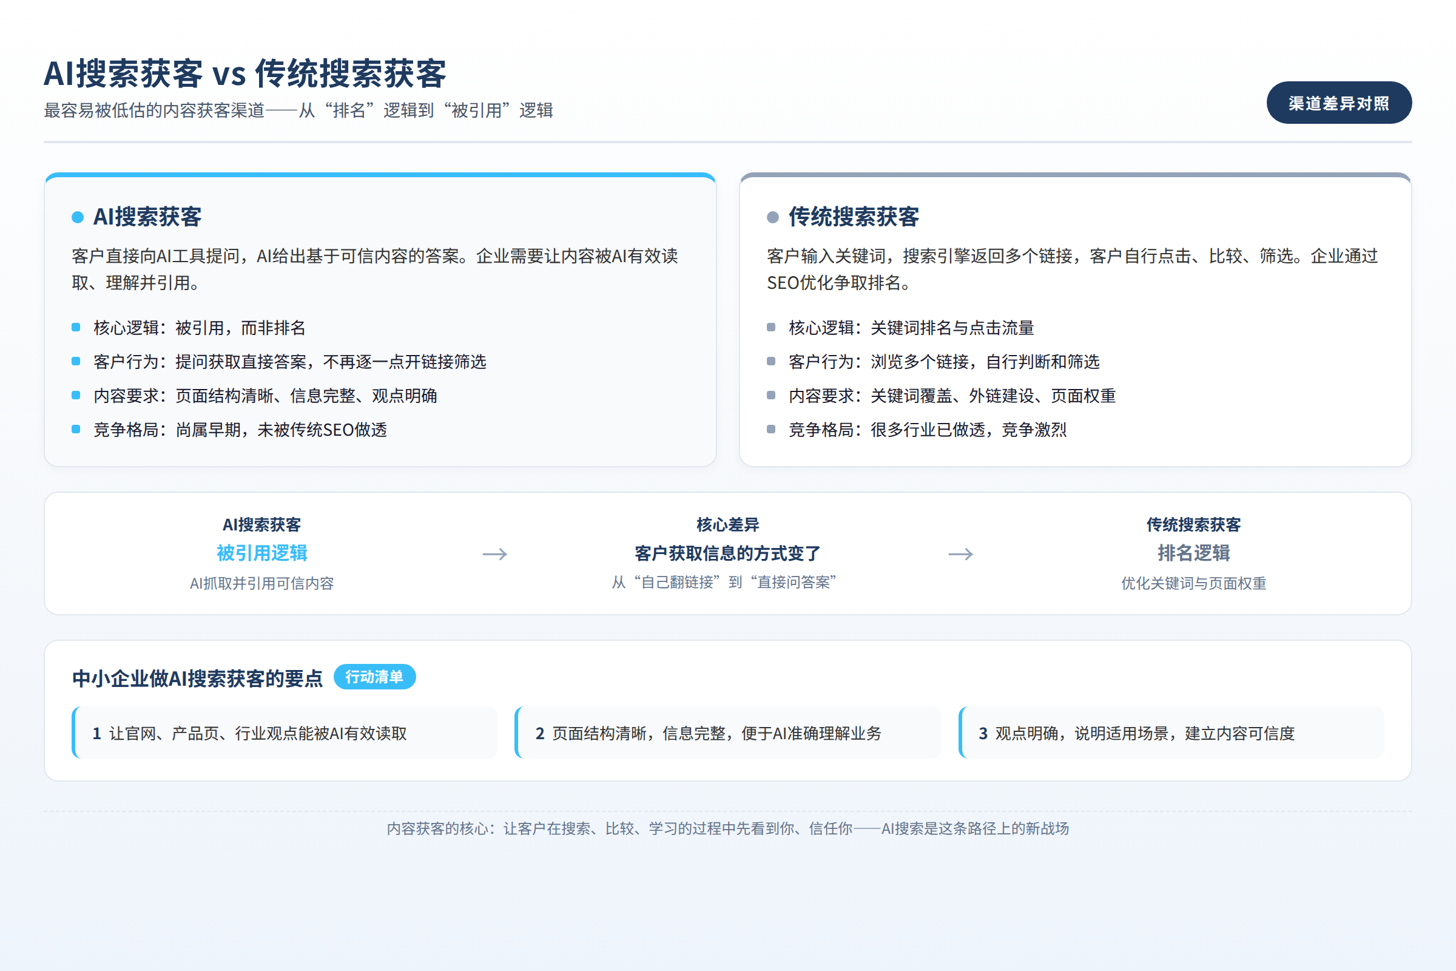
Task: Click caption 从“自己翻链接”到“直接问答案”
Action: point(724,583)
